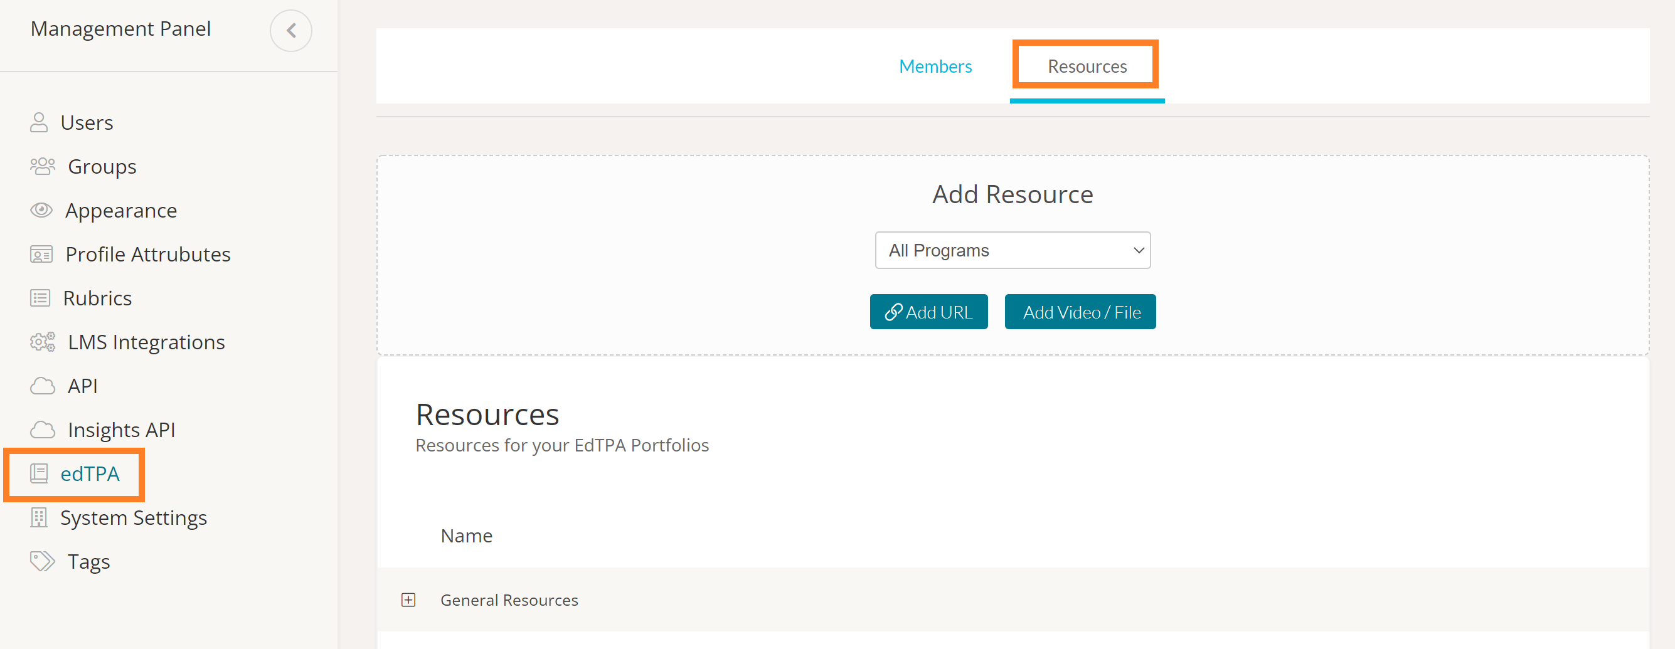Viewport: 1675px width, 649px height.
Task: Select the General Resources row label
Action: 509,599
